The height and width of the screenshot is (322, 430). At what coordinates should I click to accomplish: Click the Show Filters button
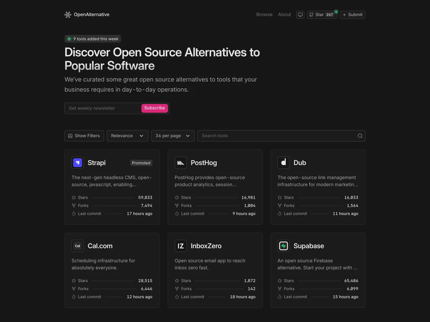pyautogui.click(x=84, y=136)
